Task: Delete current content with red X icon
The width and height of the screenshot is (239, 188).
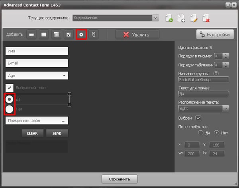Action: coord(206,18)
